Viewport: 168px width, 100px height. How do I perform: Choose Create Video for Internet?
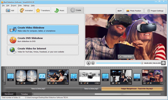(x=43, y=50)
